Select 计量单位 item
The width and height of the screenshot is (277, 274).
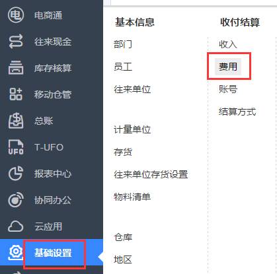coord(132,129)
